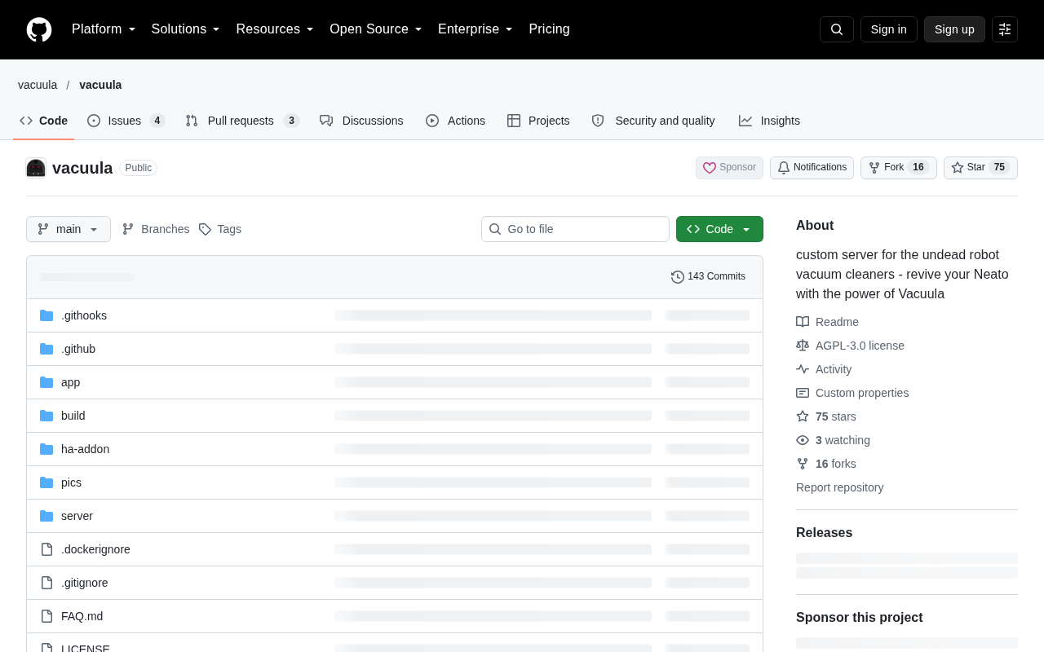Click the Sponsor heart button

(x=729, y=168)
